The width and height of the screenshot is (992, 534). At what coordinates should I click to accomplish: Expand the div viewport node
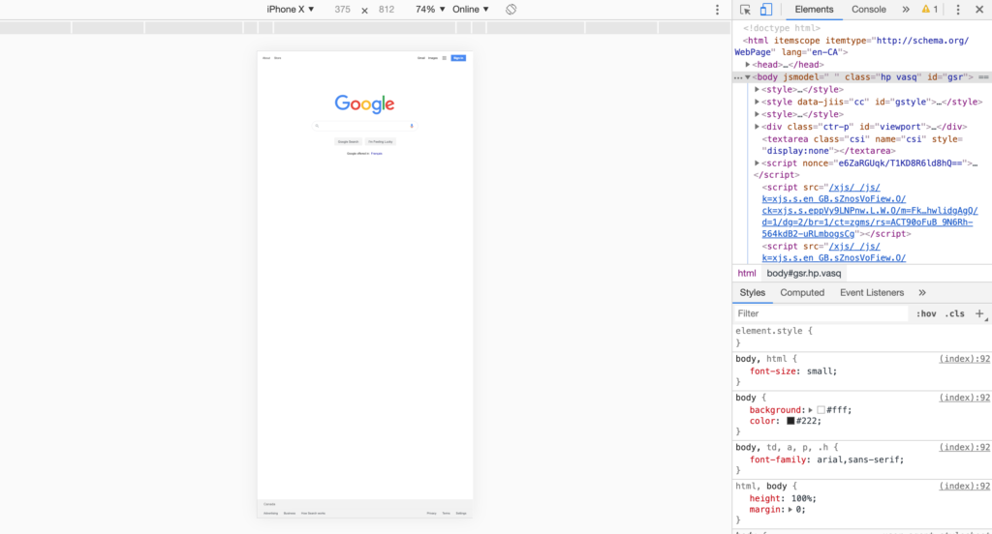[x=757, y=127]
